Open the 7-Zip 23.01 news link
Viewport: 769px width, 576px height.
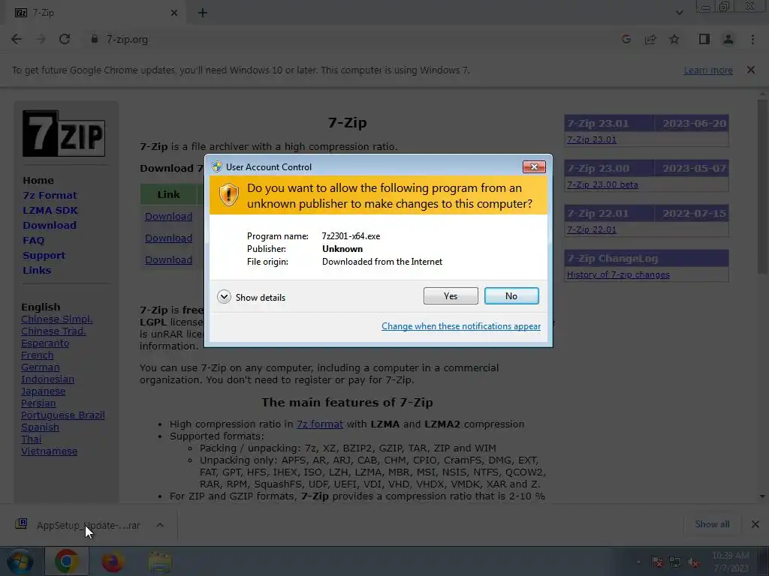click(592, 139)
